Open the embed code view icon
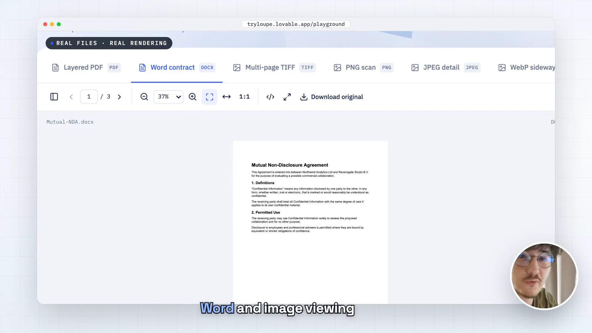592x333 pixels. [x=270, y=97]
